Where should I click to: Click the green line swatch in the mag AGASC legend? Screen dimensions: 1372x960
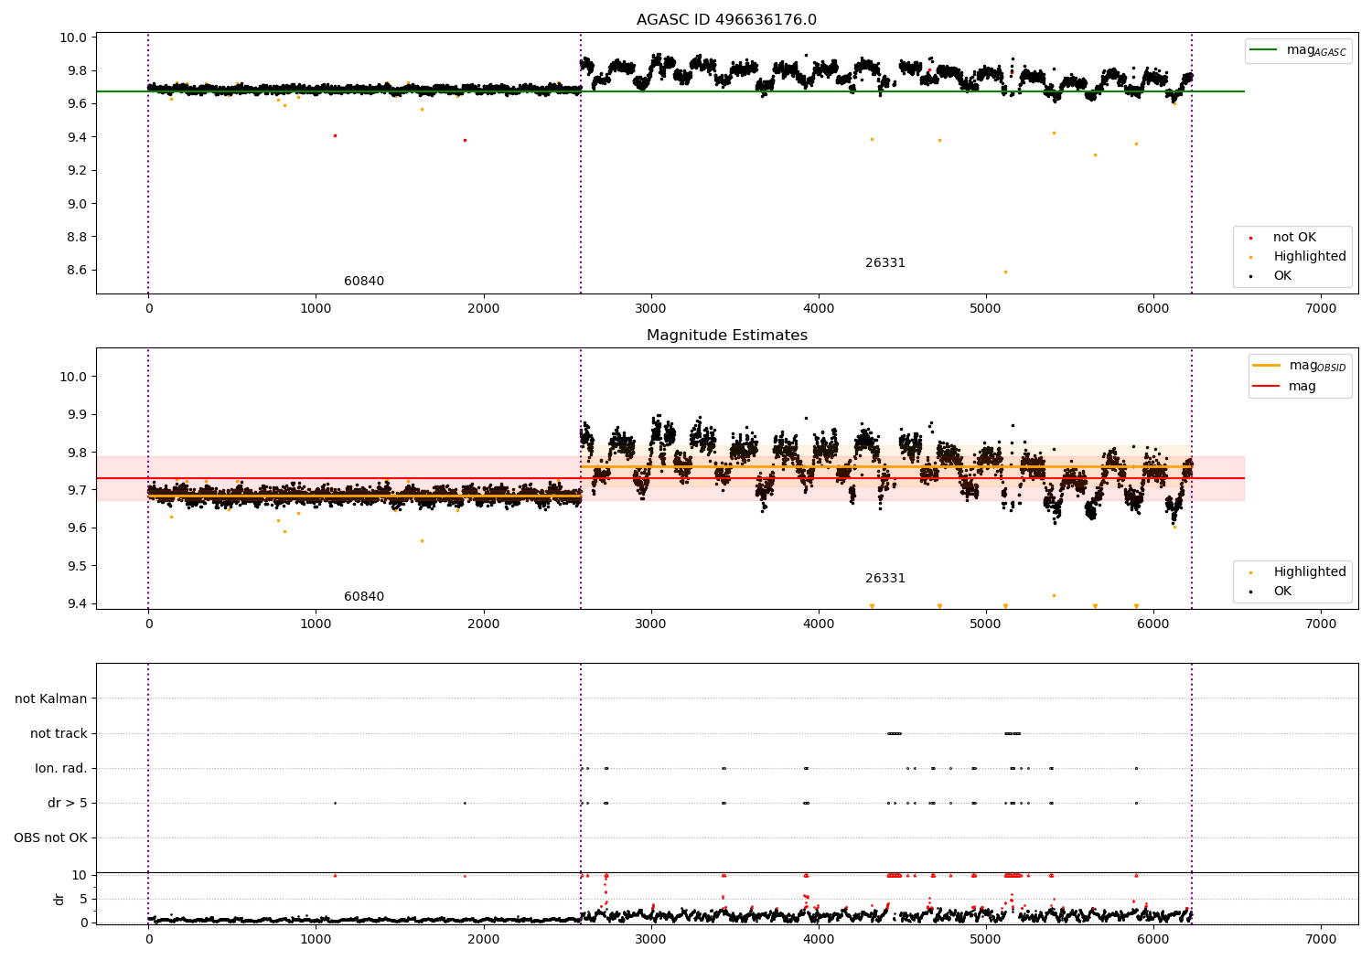[1263, 50]
